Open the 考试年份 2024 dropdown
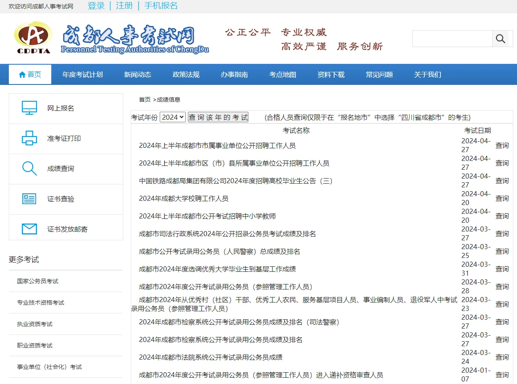 click(x=173, y=117)
